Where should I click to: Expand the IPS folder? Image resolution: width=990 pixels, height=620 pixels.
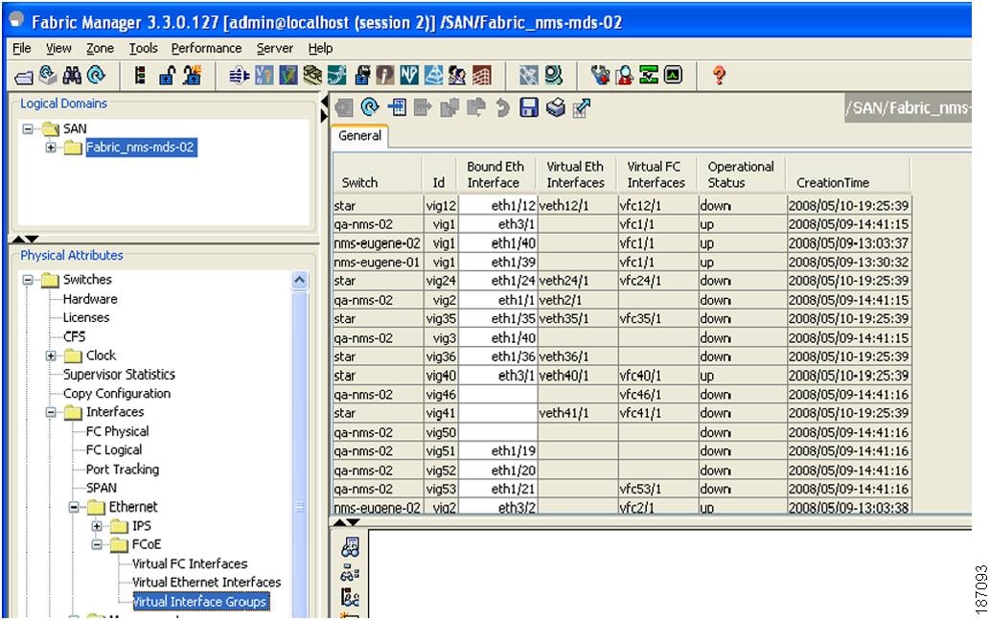(x=97, y=526)
